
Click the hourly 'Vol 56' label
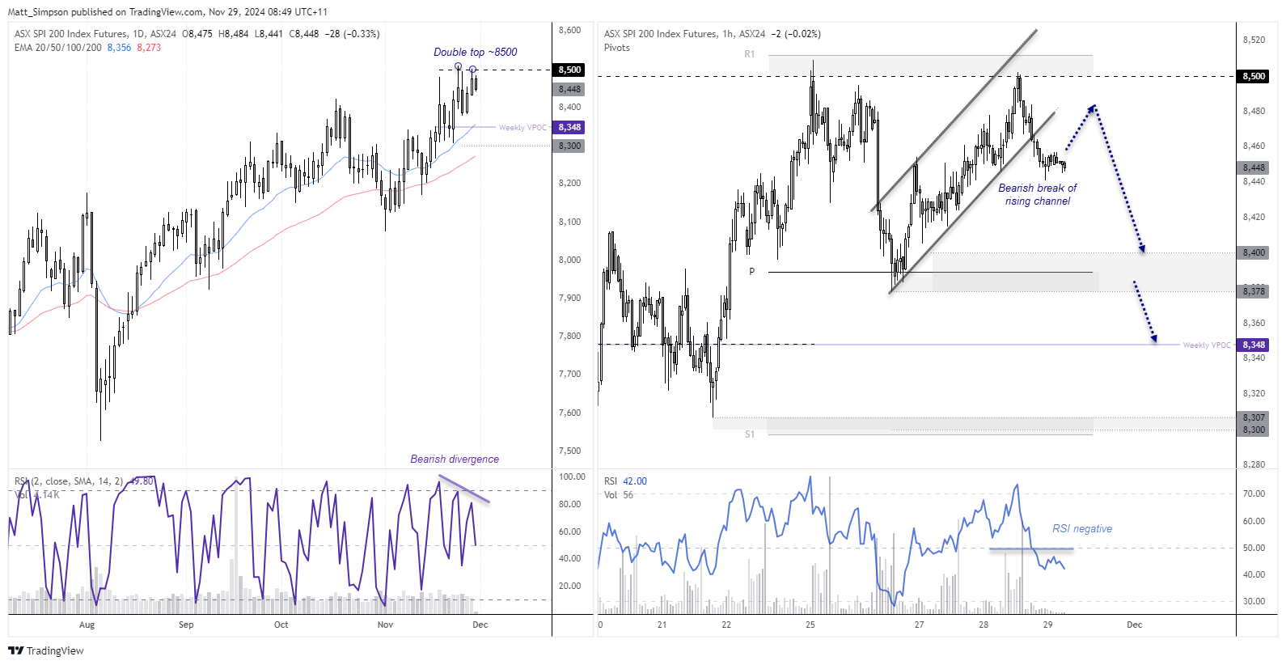point(619,495)
